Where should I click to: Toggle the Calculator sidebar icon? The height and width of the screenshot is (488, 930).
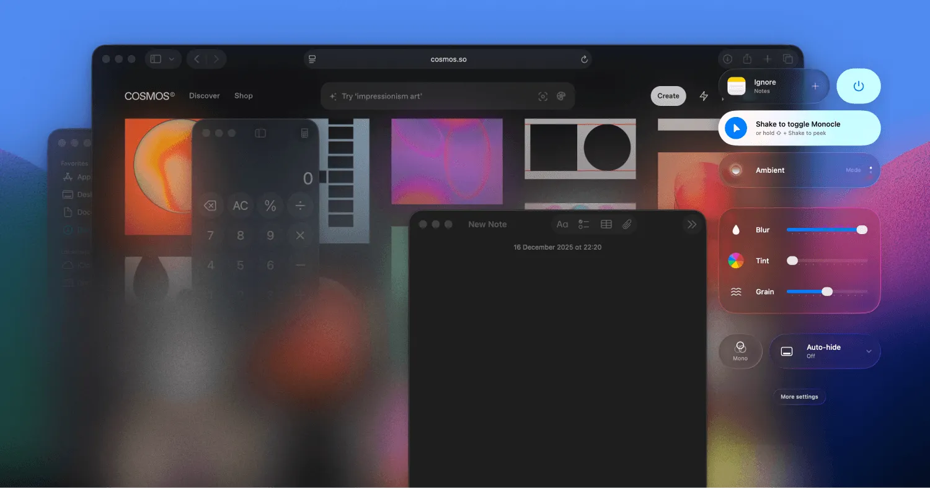pos(260,133)
